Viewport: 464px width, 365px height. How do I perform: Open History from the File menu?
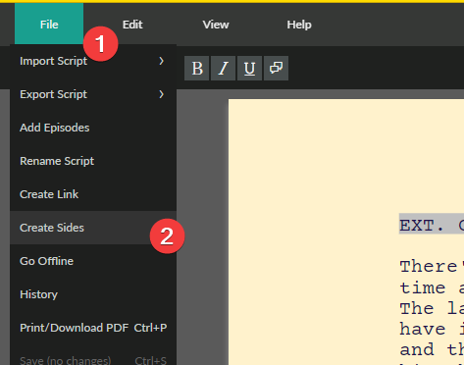pos(93,294)
